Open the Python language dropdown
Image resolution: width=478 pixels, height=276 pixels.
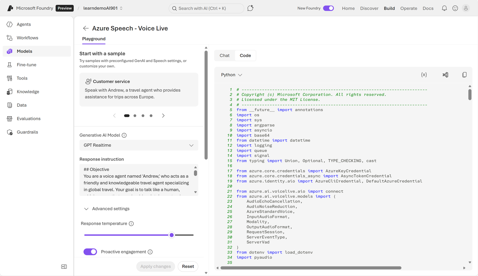coord(232,75)
